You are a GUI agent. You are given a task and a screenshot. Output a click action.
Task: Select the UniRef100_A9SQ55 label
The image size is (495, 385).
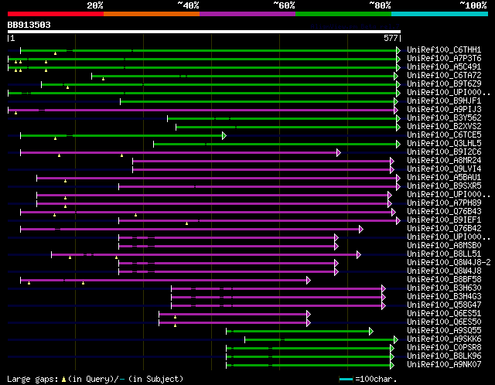(x=444, y=331)
